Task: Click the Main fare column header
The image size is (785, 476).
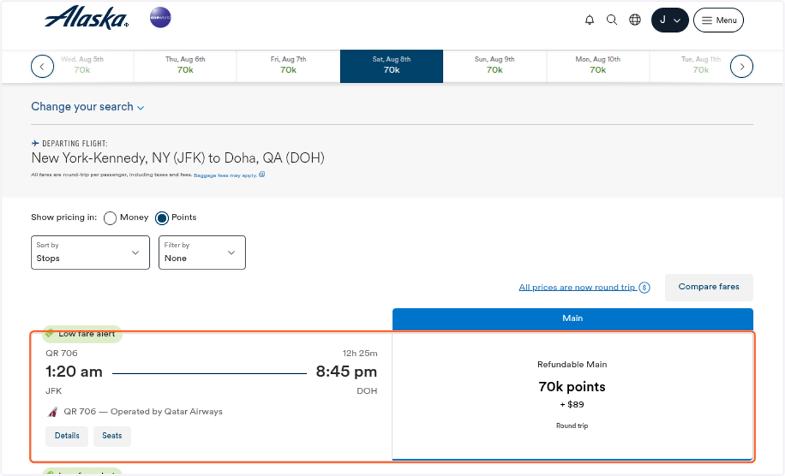Action: (572, 318)
